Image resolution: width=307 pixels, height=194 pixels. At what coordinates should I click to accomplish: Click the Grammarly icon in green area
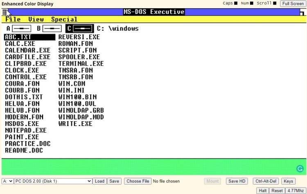tap(300, 169)
